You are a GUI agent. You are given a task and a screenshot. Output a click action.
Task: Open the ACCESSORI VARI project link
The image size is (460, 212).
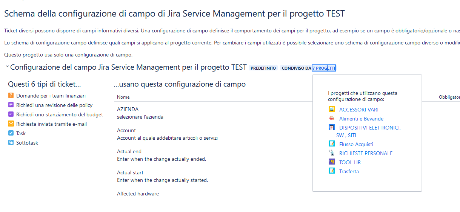(358, 110)
